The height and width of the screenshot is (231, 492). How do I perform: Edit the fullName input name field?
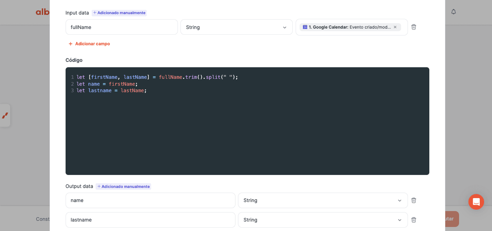click(122, 27)
